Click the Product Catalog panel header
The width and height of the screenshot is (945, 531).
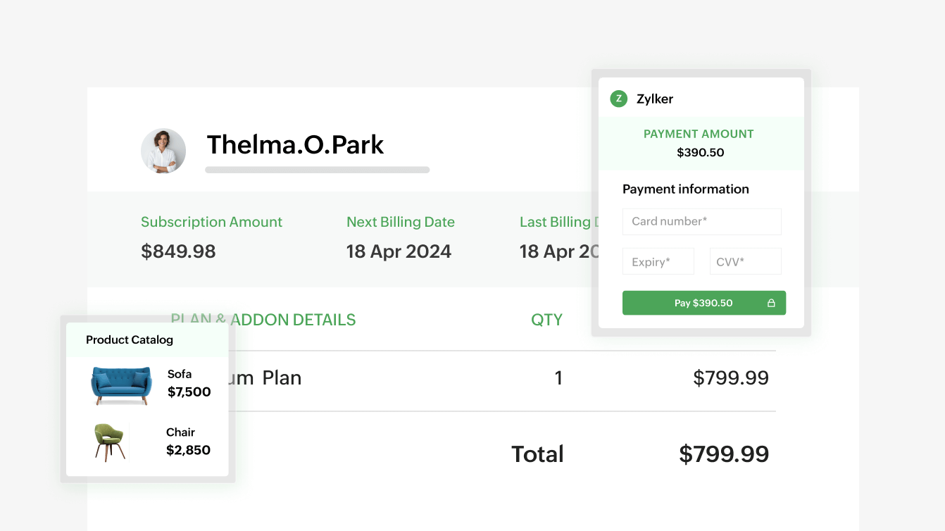(130, 339)
